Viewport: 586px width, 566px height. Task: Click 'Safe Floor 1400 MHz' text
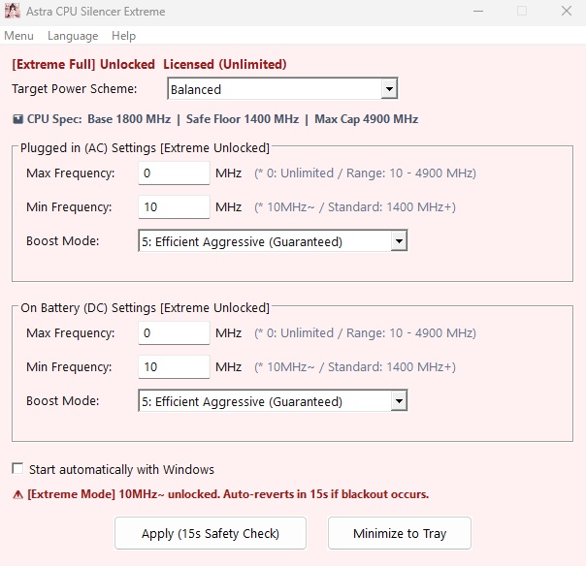coord(243,119)
